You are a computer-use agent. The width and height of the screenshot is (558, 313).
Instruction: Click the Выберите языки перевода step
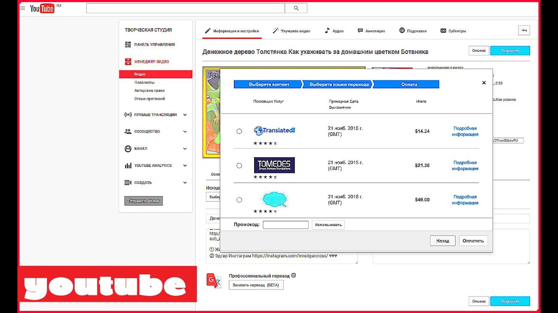(x=339, y=84)
